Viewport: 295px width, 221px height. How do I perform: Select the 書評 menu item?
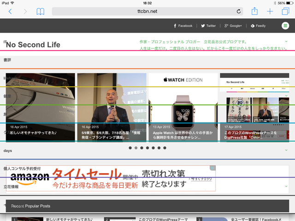point(7,60)
